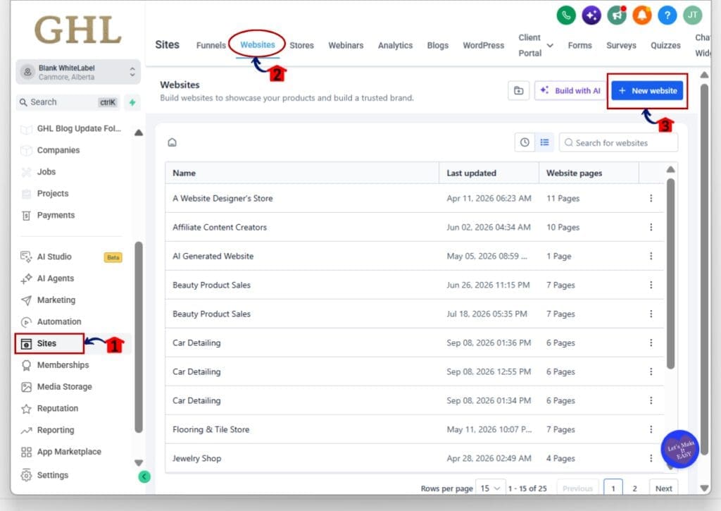The height and width of the screenshot is (511, 721).
Task: Click the green lightning quick actions icon
Action: 132,102
